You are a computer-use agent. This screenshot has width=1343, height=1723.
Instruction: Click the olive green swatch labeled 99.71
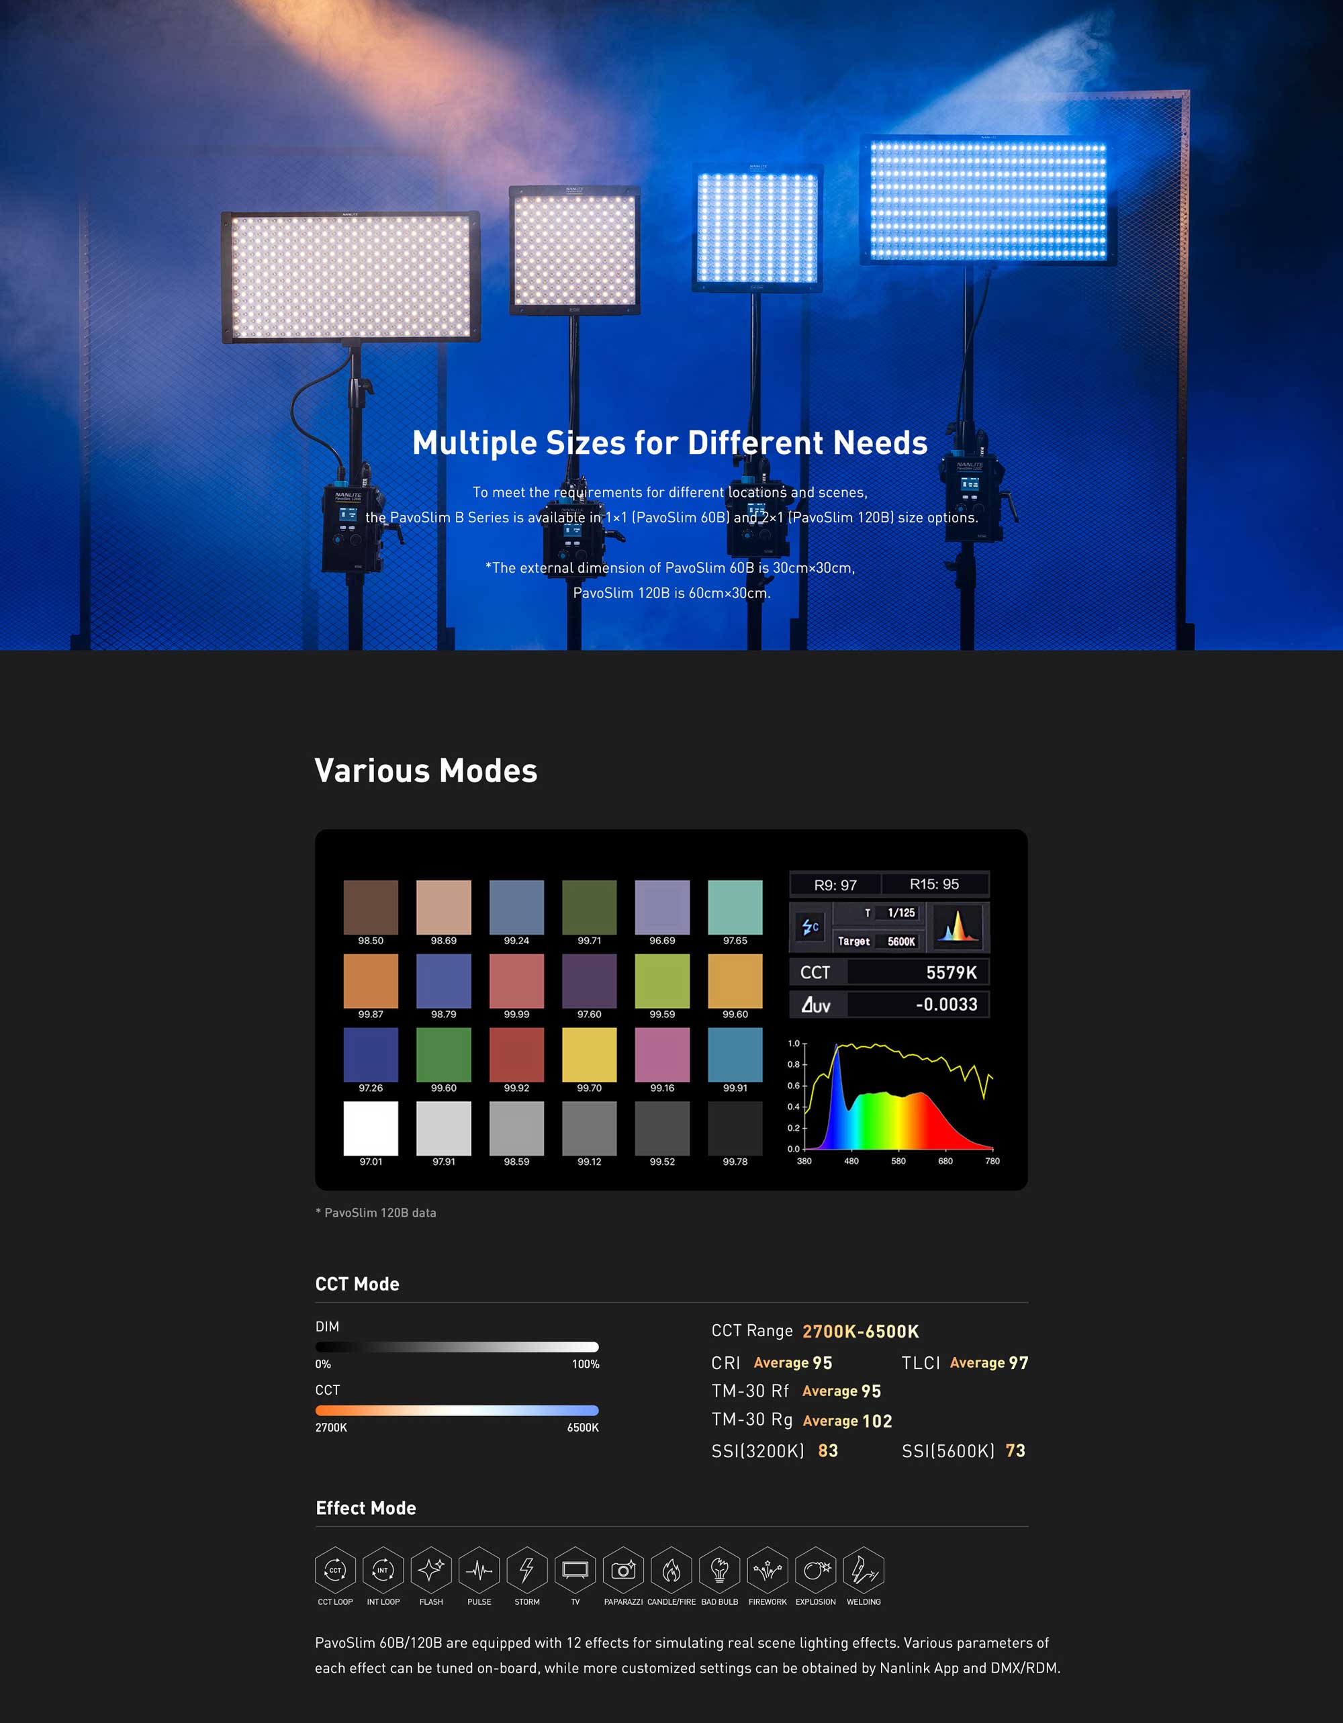pos(590,907)
